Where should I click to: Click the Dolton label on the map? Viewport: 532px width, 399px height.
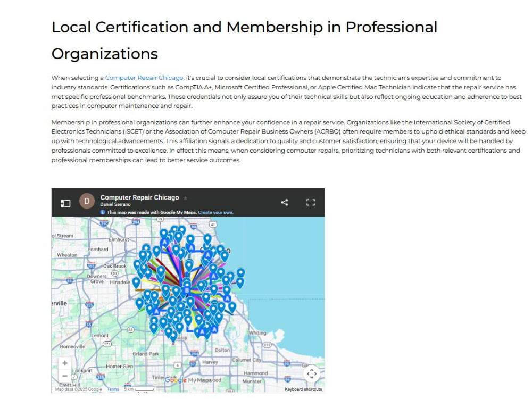(222, 350)
